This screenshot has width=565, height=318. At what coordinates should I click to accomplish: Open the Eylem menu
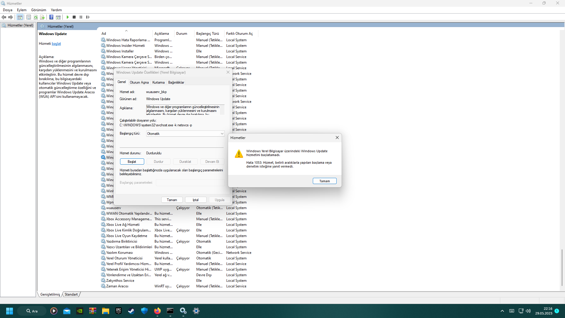[x=21, y=10]
